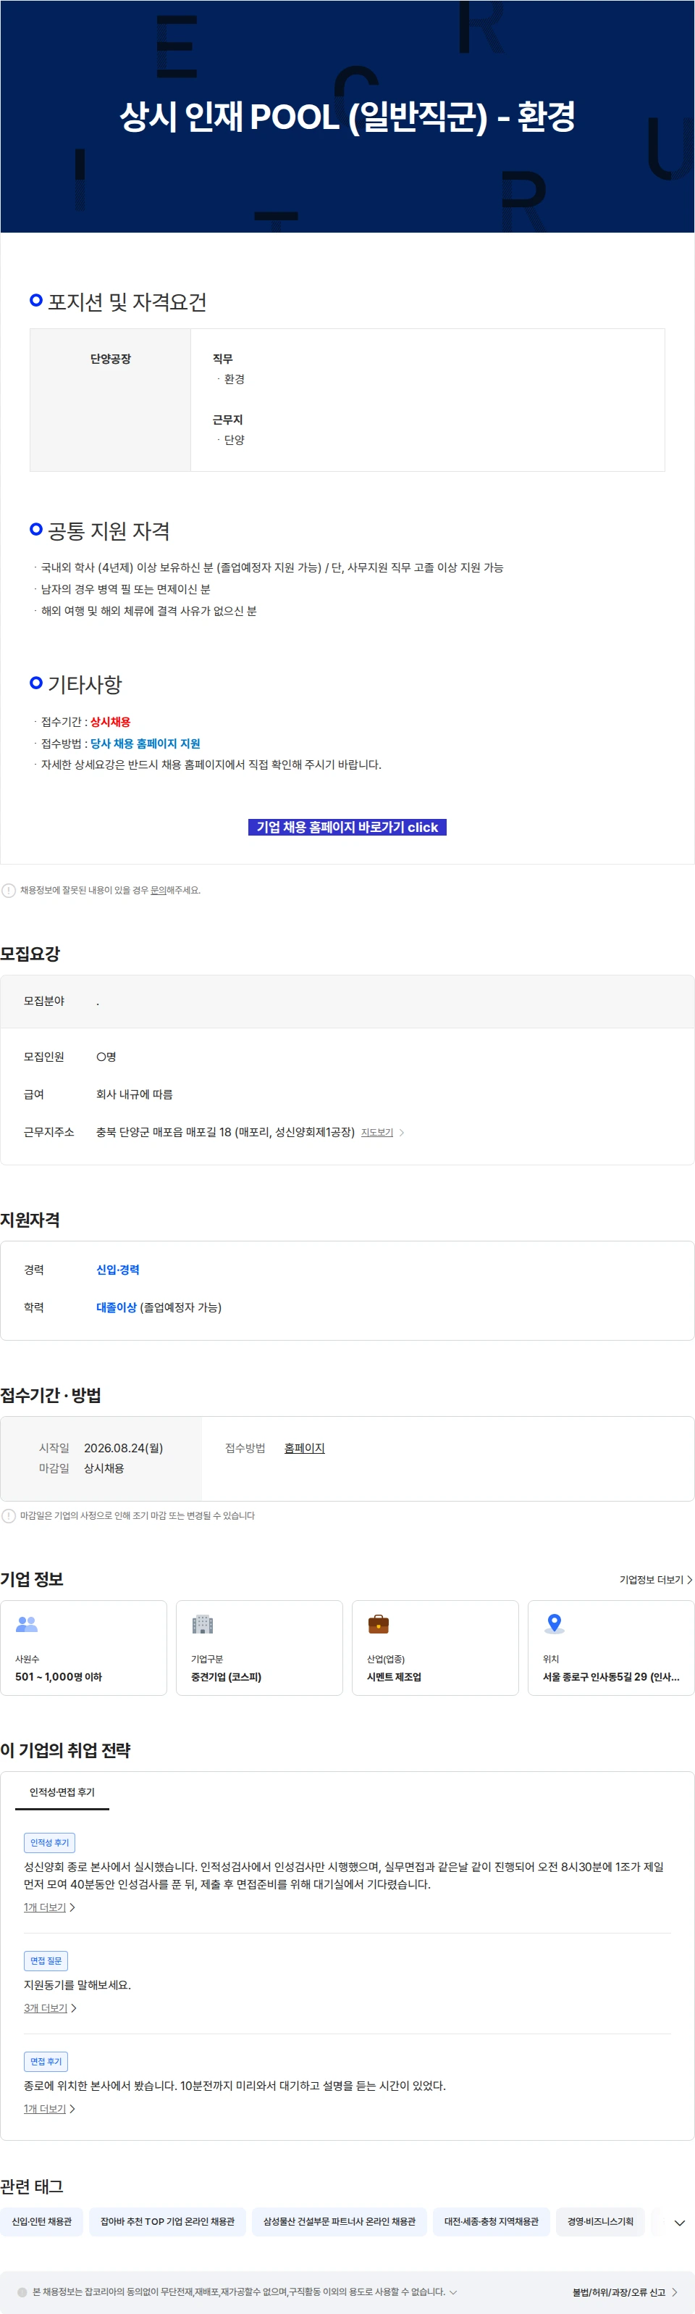Select the 대전·세종·충청 지역채용관 tag

coord(491,2221)
